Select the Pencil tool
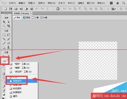 point(4,43)
